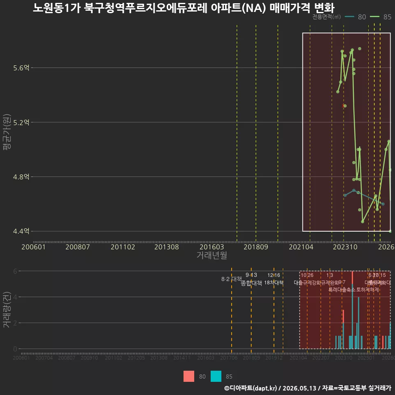Click '201809' on the price chart x-axis
The image size is (395, 395).
[256, 247]
